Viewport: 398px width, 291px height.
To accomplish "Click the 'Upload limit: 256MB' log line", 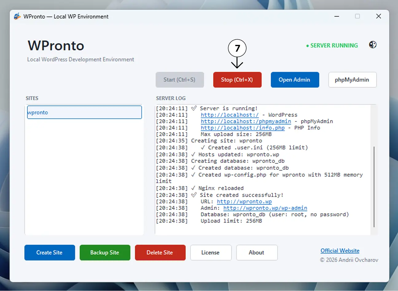I will click(209, 221).
